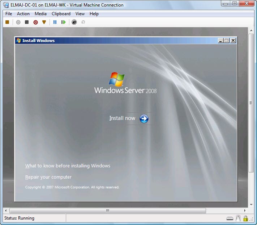Viewport: 257px width, 225px height.
Task: Click the Reset virtual machine icon
Action: point(63,22)
